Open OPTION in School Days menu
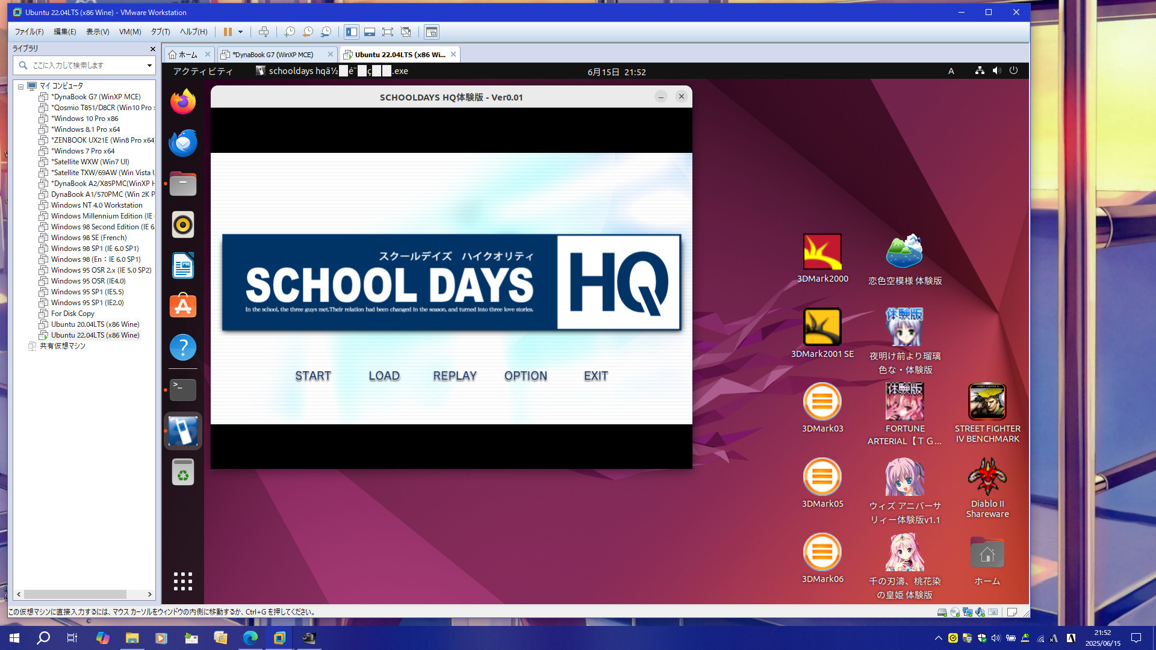 (526, 376)
